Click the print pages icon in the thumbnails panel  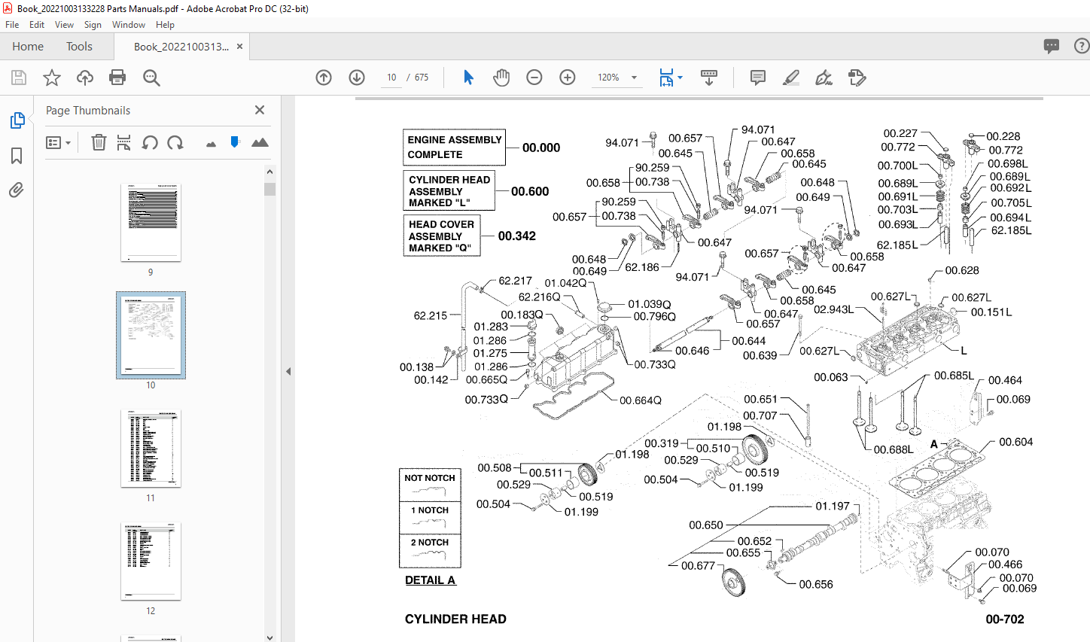124,142
